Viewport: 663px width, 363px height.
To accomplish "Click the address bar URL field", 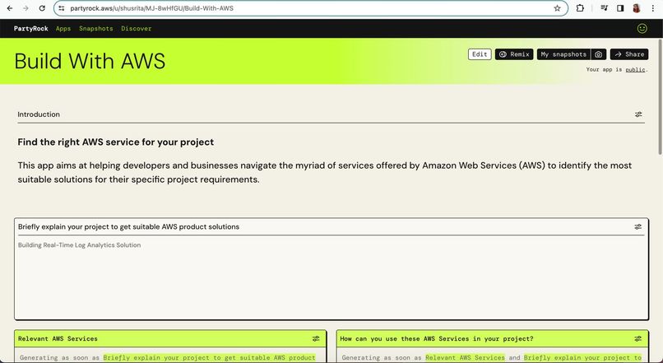I will click(311, 8).
